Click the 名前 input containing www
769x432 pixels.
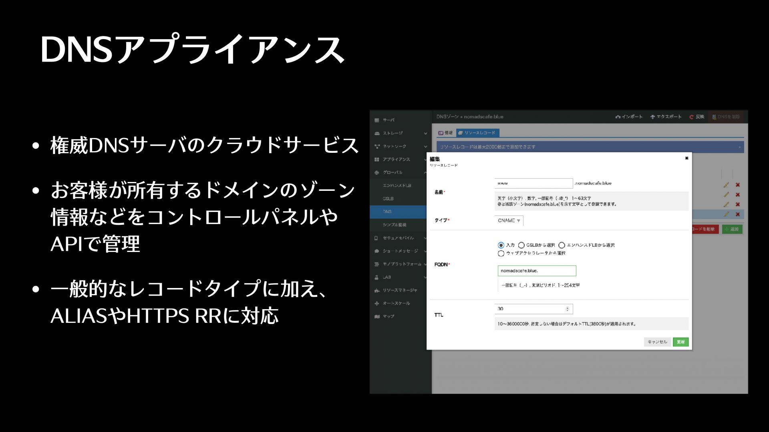(533, 183)
